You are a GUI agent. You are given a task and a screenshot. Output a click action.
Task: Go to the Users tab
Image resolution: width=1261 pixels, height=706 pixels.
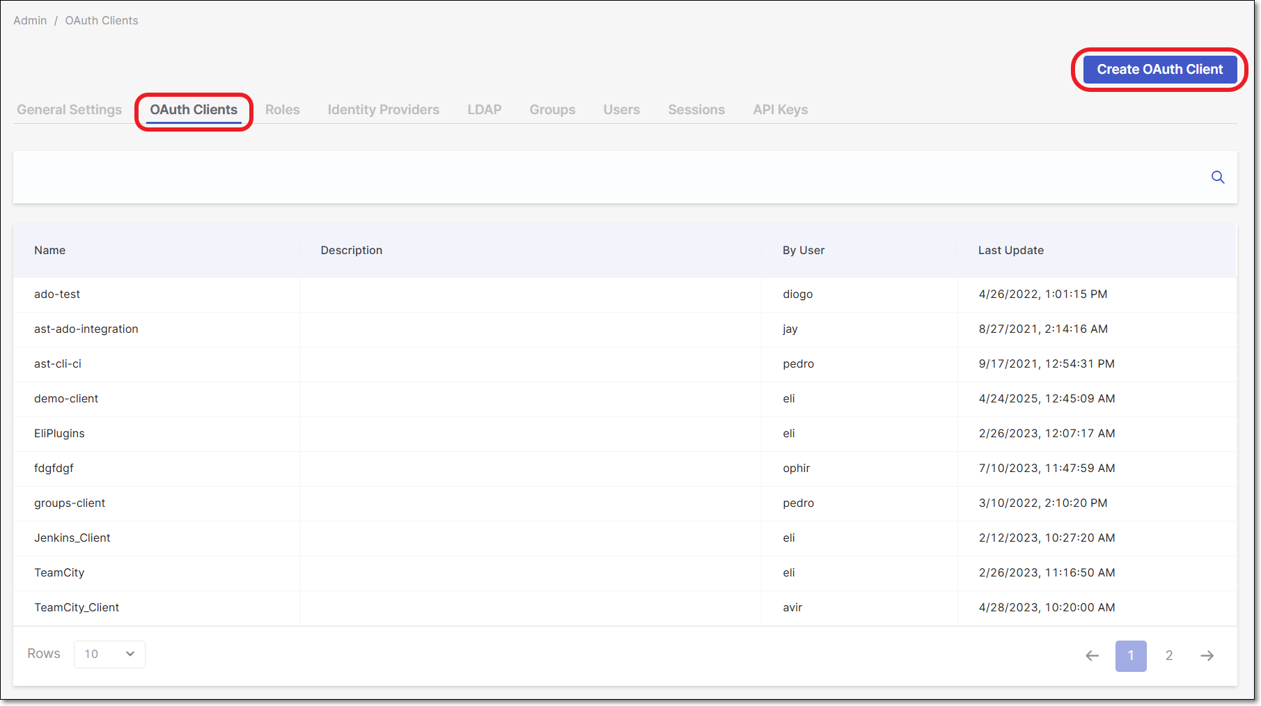tap(622, 110)
